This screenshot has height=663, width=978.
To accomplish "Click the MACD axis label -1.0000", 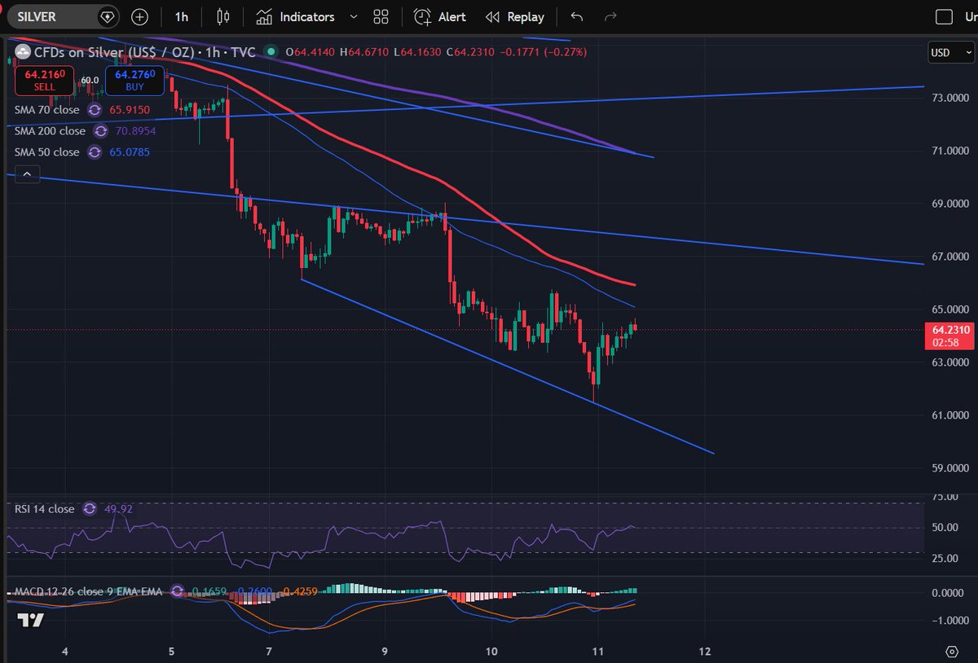I will click(x=950, y=621).
